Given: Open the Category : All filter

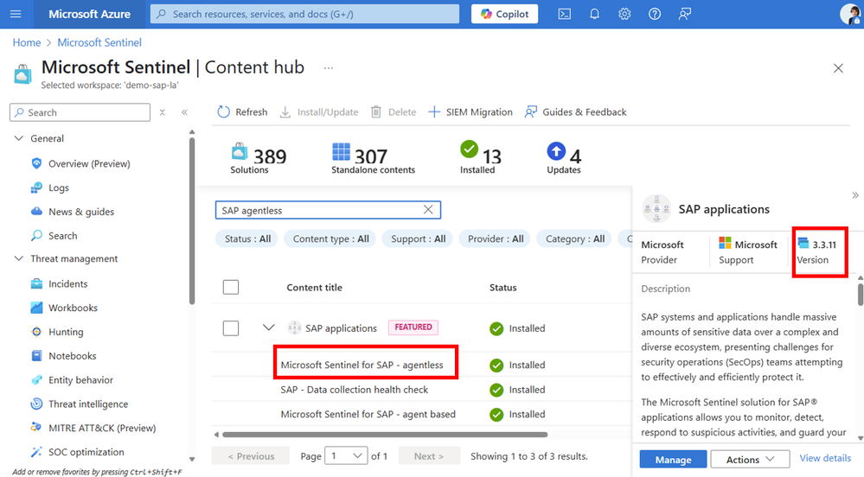Looking at the screenshot, I should [575, 238].
